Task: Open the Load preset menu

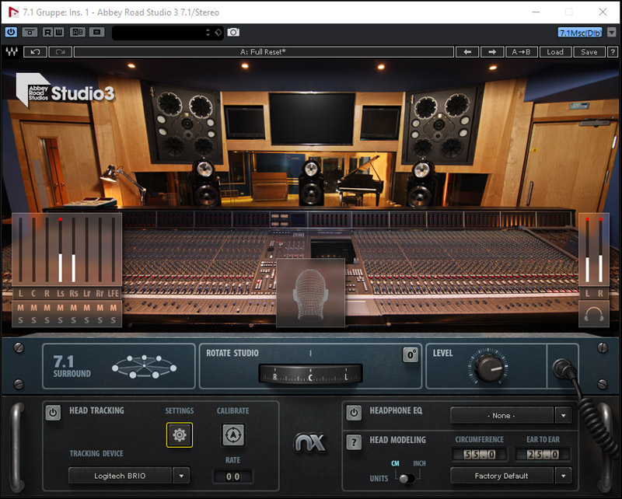Action: click(555, 52)
